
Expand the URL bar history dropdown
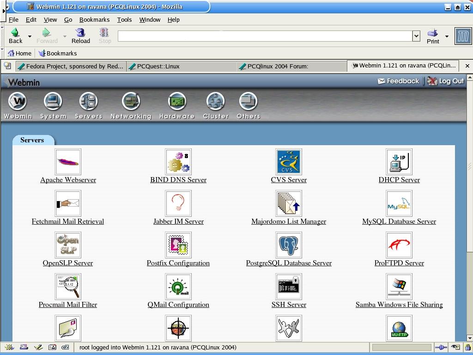[x=416, y=36]
